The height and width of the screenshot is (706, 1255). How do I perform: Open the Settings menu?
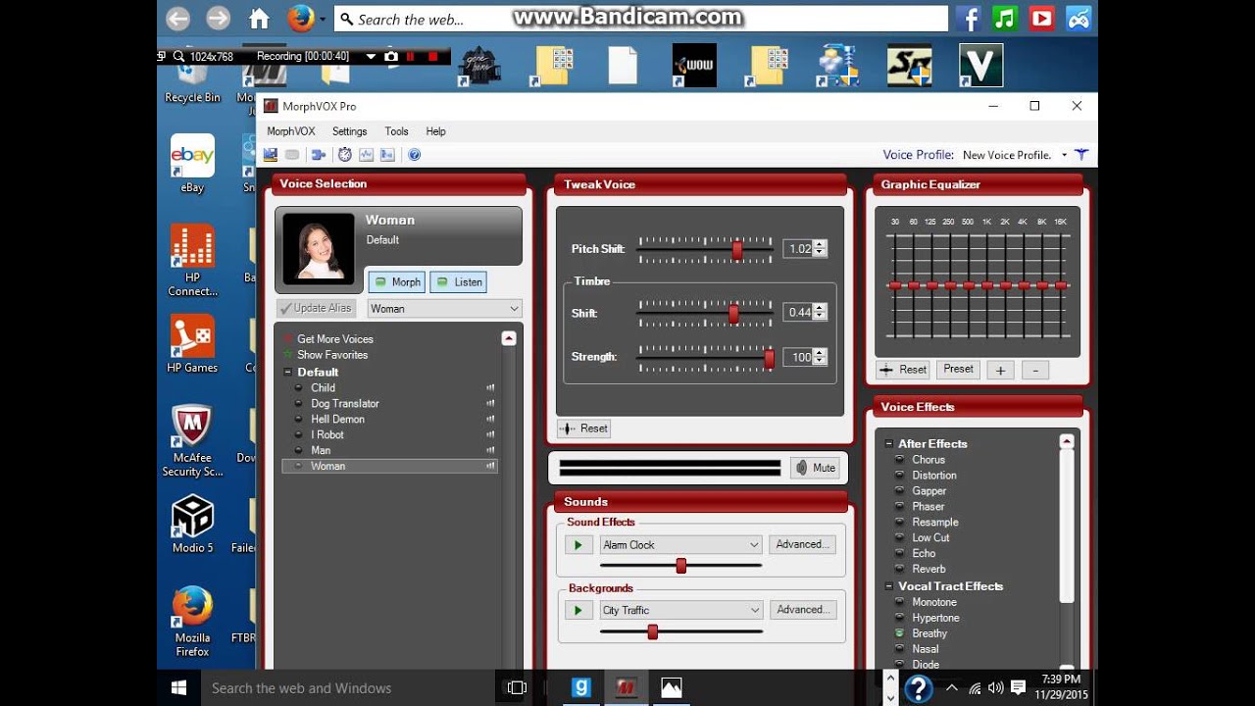(x=349, y=131)
